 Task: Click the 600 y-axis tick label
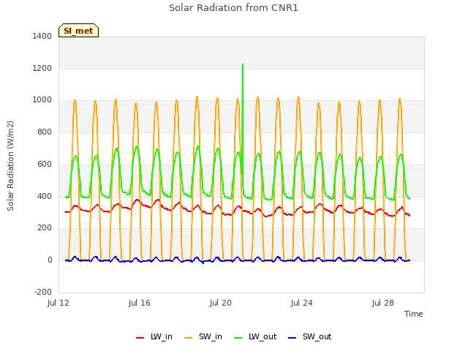pyautogui.click(x=45, y=164)
